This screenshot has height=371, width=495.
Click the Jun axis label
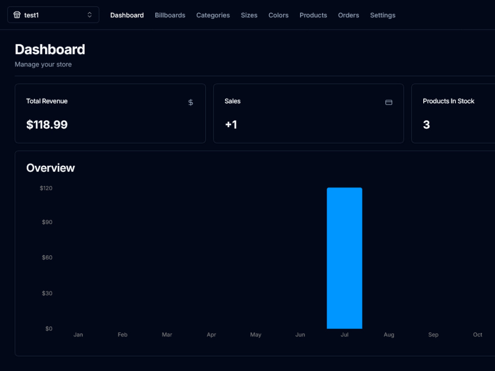[x=300, y=335]
